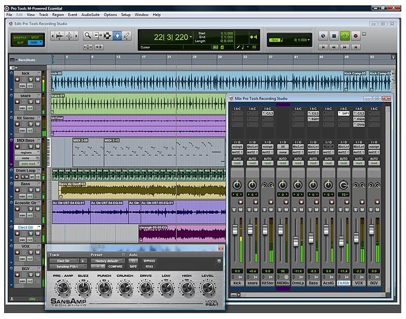The image size is (406, 319).
Task: Open the MIDI Bass regions view dropdown
Action: click(27, 153)
